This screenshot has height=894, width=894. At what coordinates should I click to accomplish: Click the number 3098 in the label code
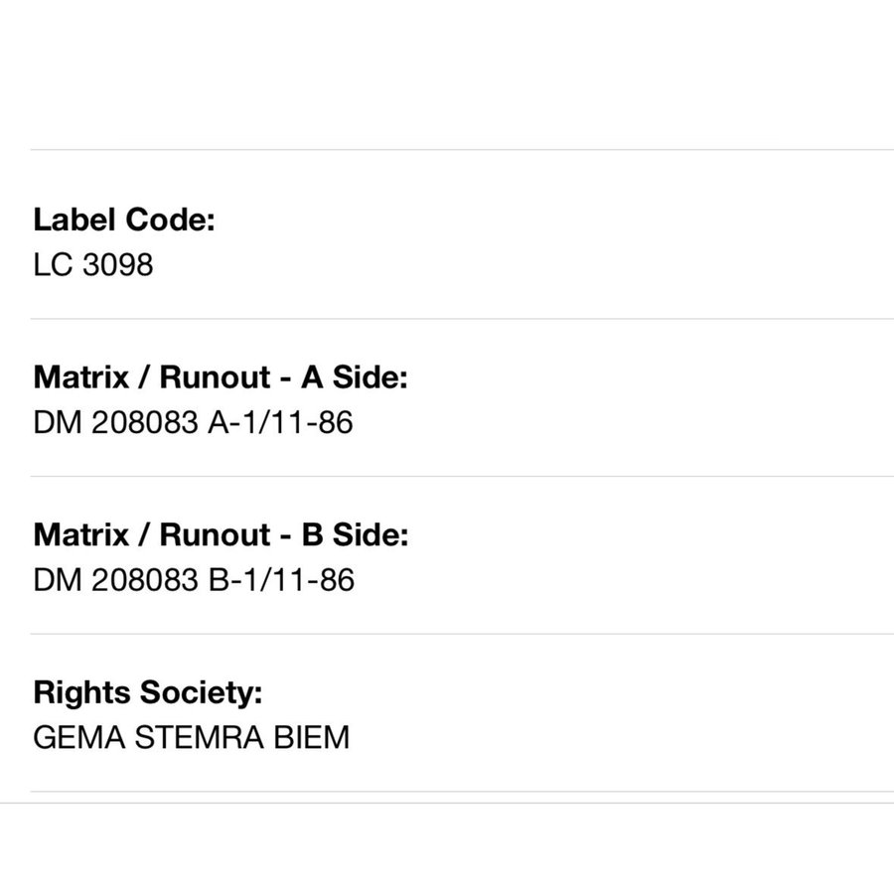[x=118, y=264]
